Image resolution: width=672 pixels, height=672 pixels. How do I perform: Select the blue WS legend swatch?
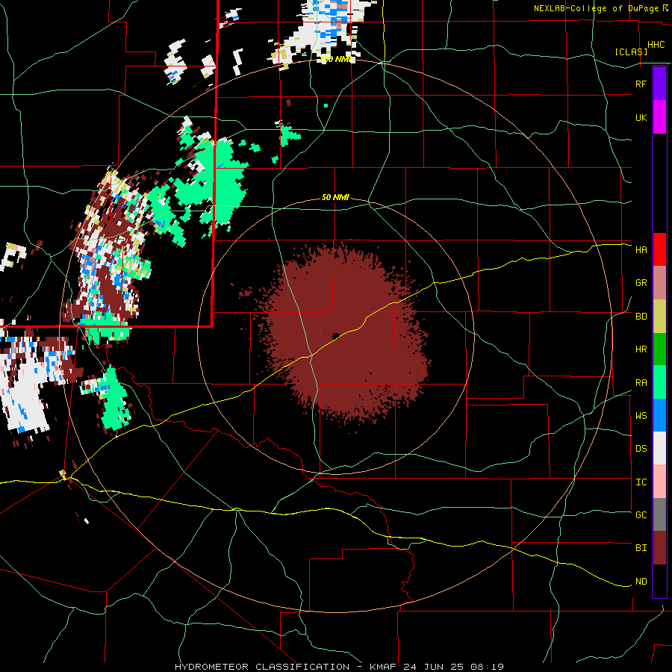click(x=659, y=415)
